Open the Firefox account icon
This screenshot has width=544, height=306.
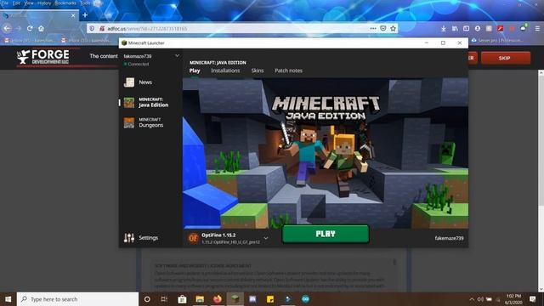tap(478, 28)
